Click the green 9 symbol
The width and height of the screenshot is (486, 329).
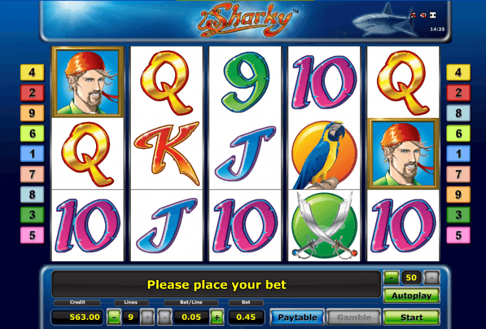[x=246, y=82]
